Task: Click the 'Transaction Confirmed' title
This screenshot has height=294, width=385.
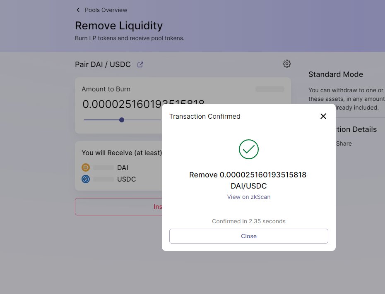Action: click(205, 116)
